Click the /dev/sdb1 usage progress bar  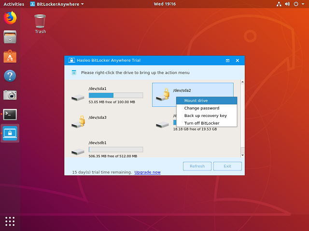116,150
